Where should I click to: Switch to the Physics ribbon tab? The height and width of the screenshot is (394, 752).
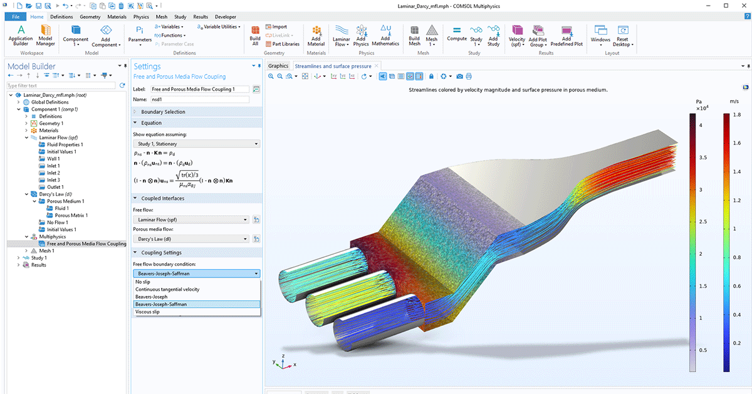(141, 17)
